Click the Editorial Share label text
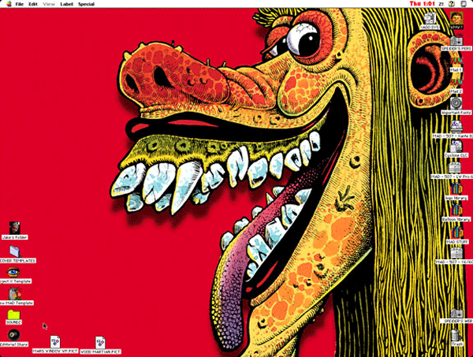Screen dimensions: 473x357 [14, 344]
